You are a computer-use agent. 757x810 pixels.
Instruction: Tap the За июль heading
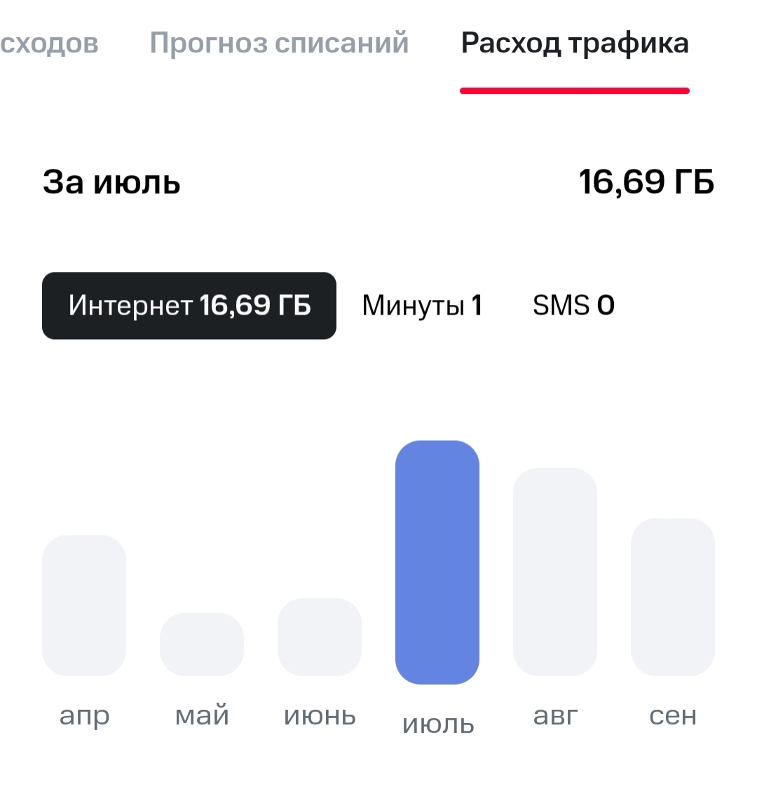[x=112, y=183]
